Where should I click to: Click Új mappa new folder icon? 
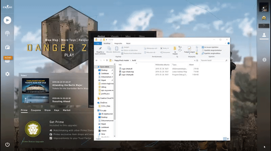coord(175,51)
